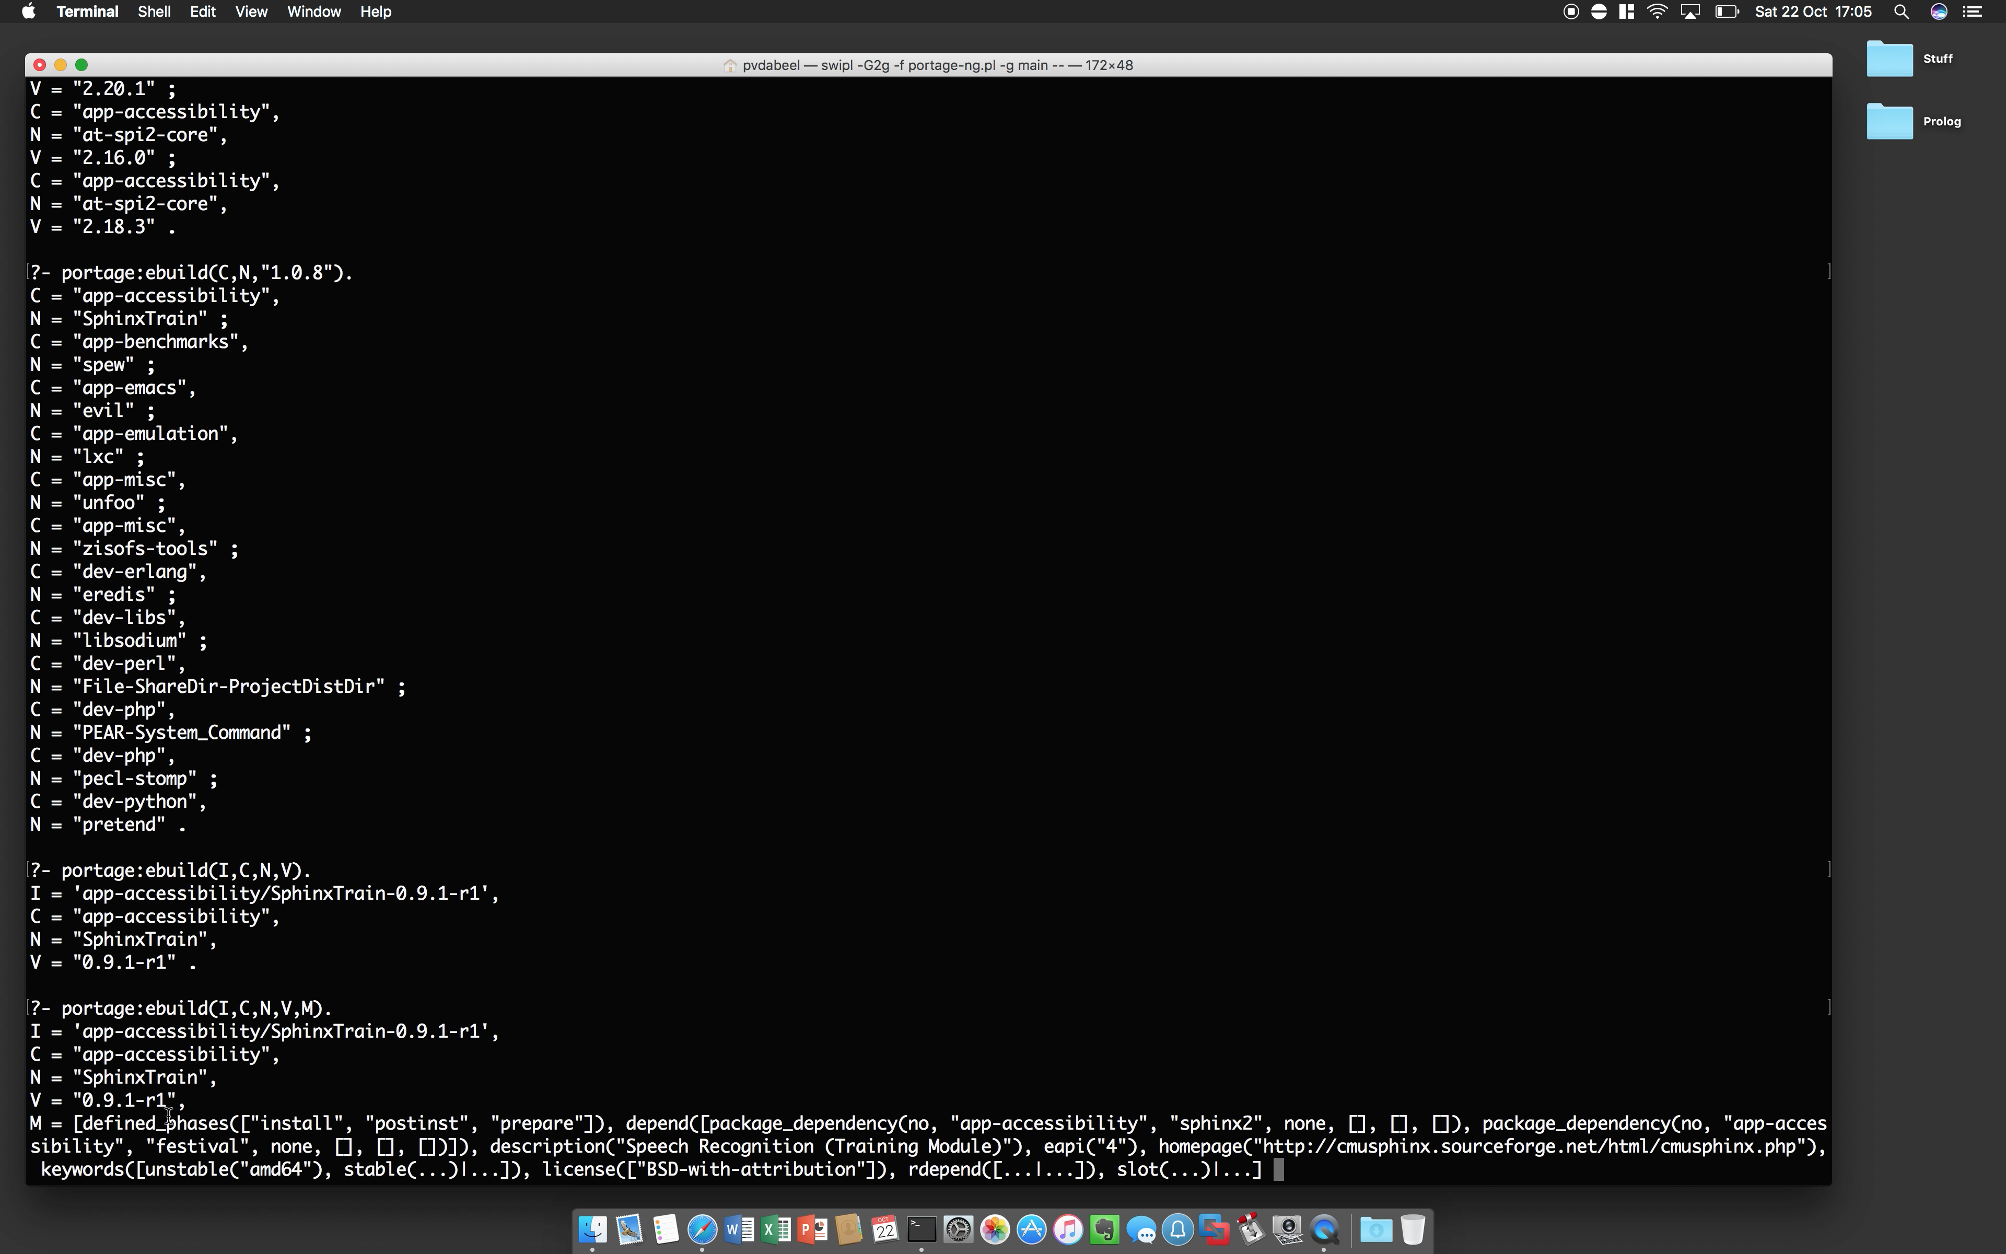
Task: Open the Shell menu
Action: click(154, 11)
